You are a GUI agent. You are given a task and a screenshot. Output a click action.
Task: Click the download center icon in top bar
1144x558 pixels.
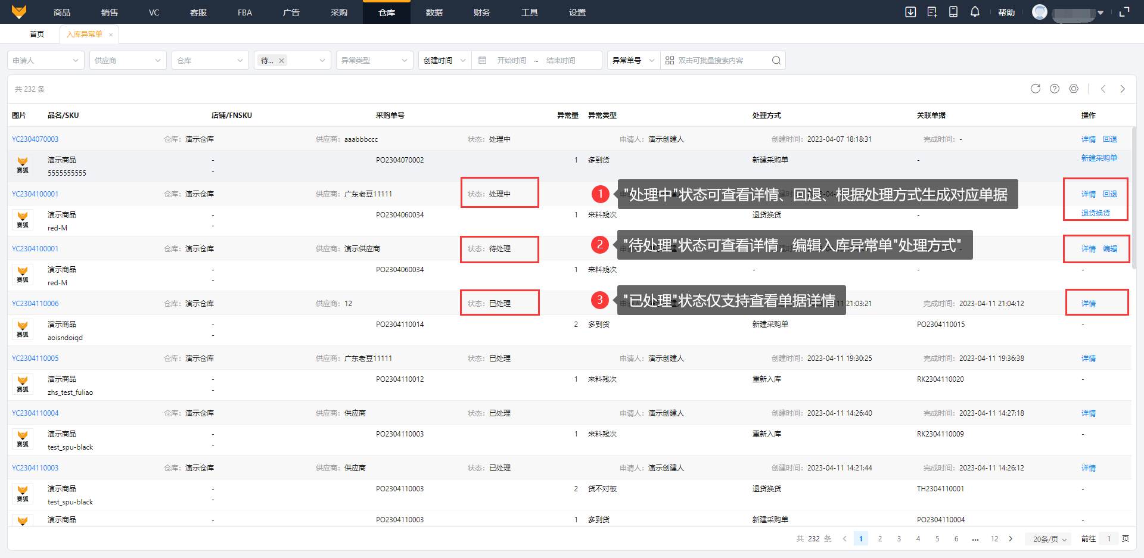(x=910, y=12)
